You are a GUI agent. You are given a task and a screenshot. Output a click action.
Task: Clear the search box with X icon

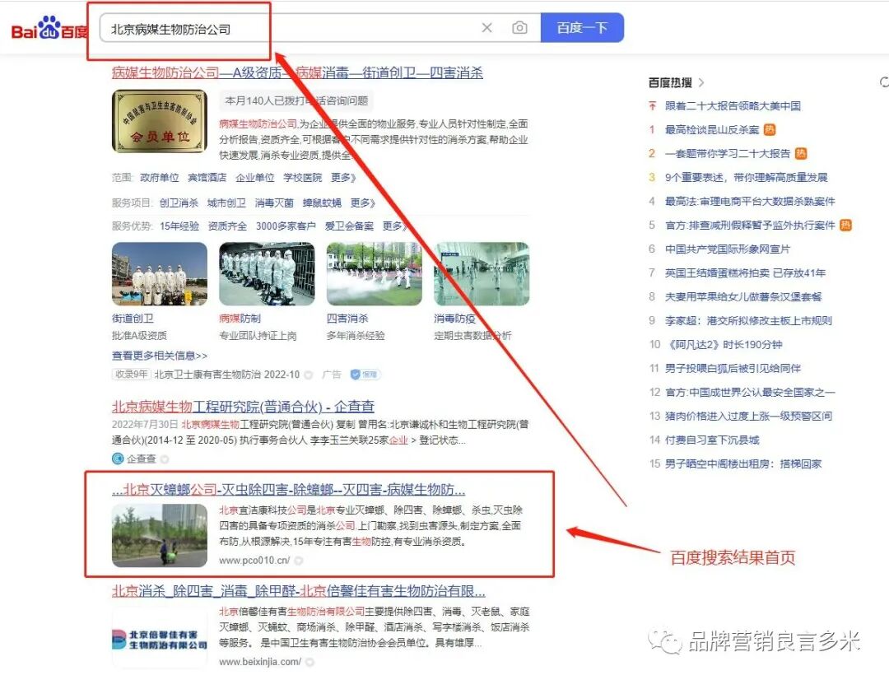coord(487,28)
